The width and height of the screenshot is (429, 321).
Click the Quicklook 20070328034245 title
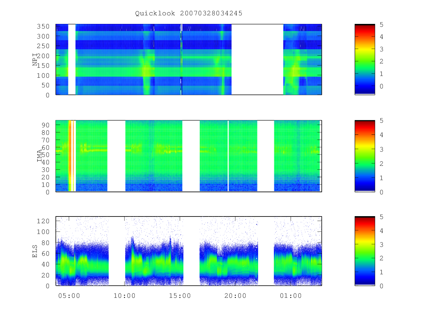(x=189, y=13)
